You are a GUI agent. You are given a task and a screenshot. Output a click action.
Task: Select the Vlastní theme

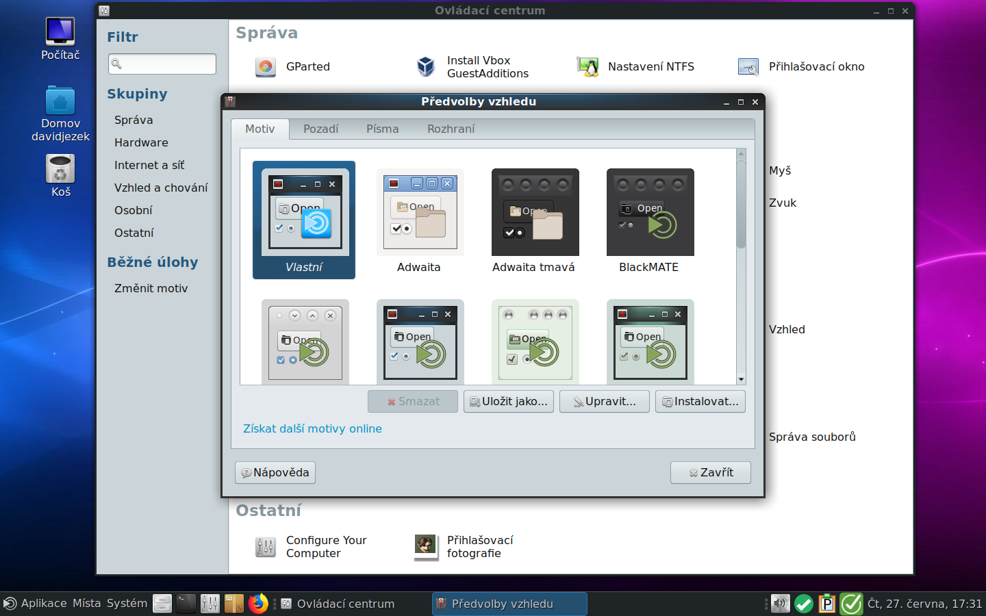point(304,220)
